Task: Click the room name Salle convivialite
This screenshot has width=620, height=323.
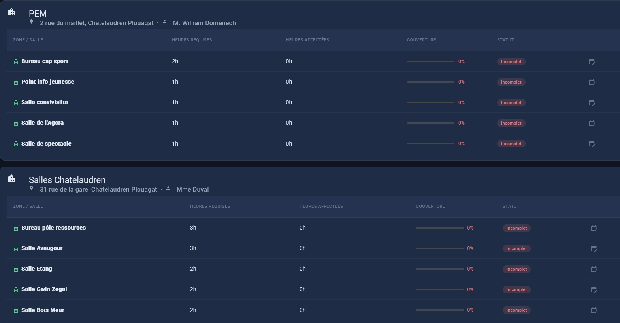Action: tap(45, 102)
